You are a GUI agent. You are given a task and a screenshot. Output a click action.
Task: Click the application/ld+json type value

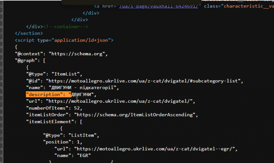point(81,40)
